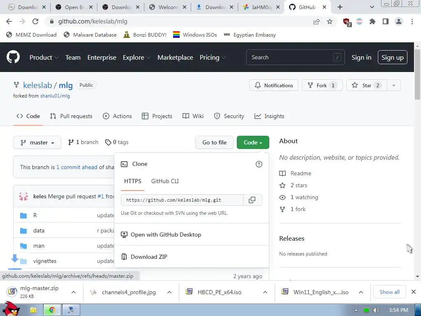Click the volume icon in system tray
This screenshot has height=316, width=421.
(x=376, y=310)
